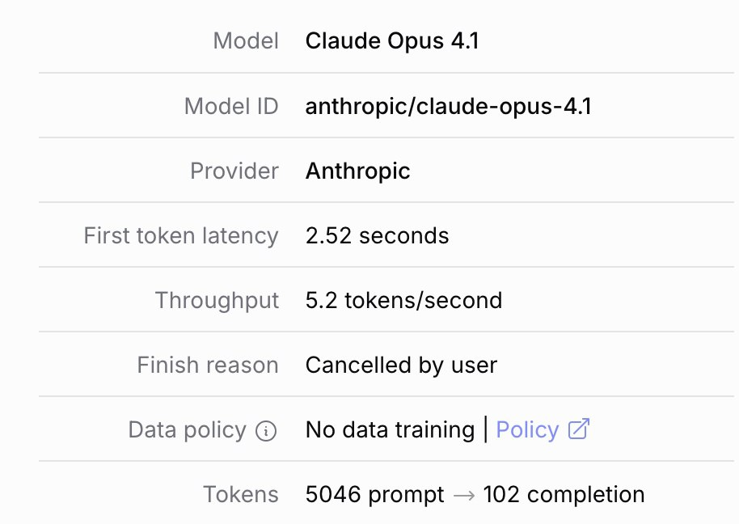Click the 'Throughput' row label

[217, 300]
